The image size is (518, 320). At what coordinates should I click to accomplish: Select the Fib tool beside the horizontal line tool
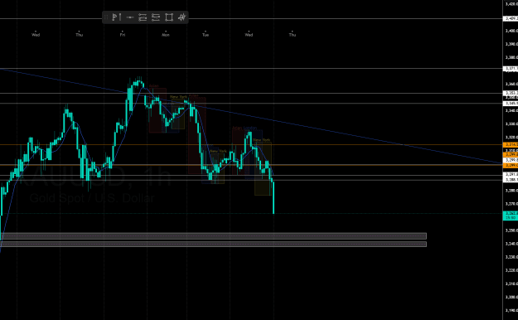143,17
